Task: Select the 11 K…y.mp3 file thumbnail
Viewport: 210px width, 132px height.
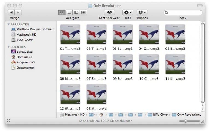Action: pos(175,64)
